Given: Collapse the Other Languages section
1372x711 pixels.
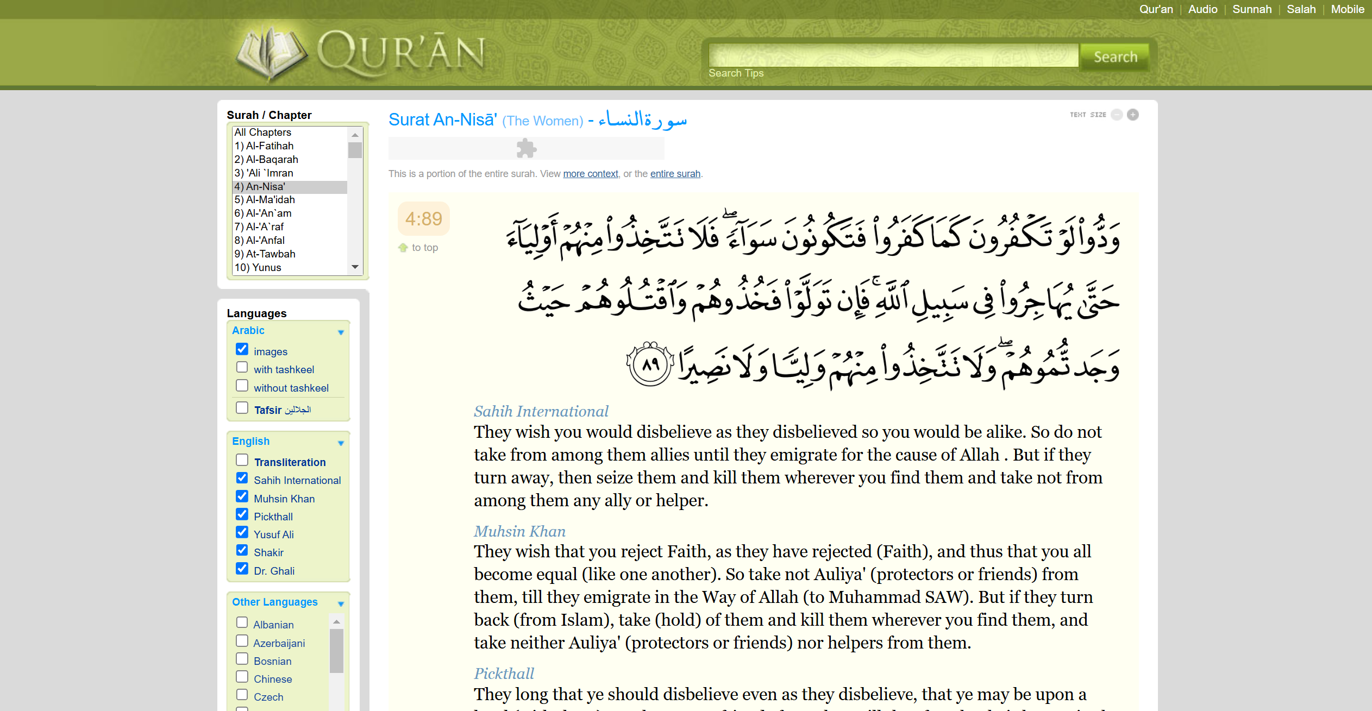Looking at the screenshot, I should tap(341, 604).
